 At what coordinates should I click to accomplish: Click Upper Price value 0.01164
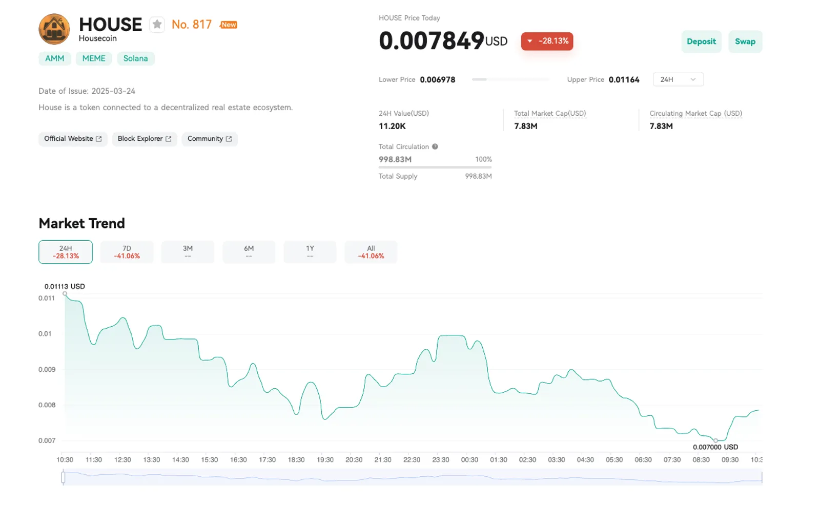[x=624, y=79]
